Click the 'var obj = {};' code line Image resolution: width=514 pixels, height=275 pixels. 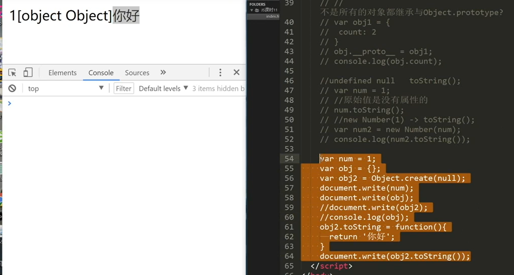[350, 168]
